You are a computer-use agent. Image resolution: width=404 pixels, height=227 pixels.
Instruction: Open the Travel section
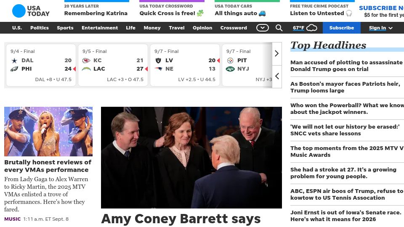coord(176,28)
